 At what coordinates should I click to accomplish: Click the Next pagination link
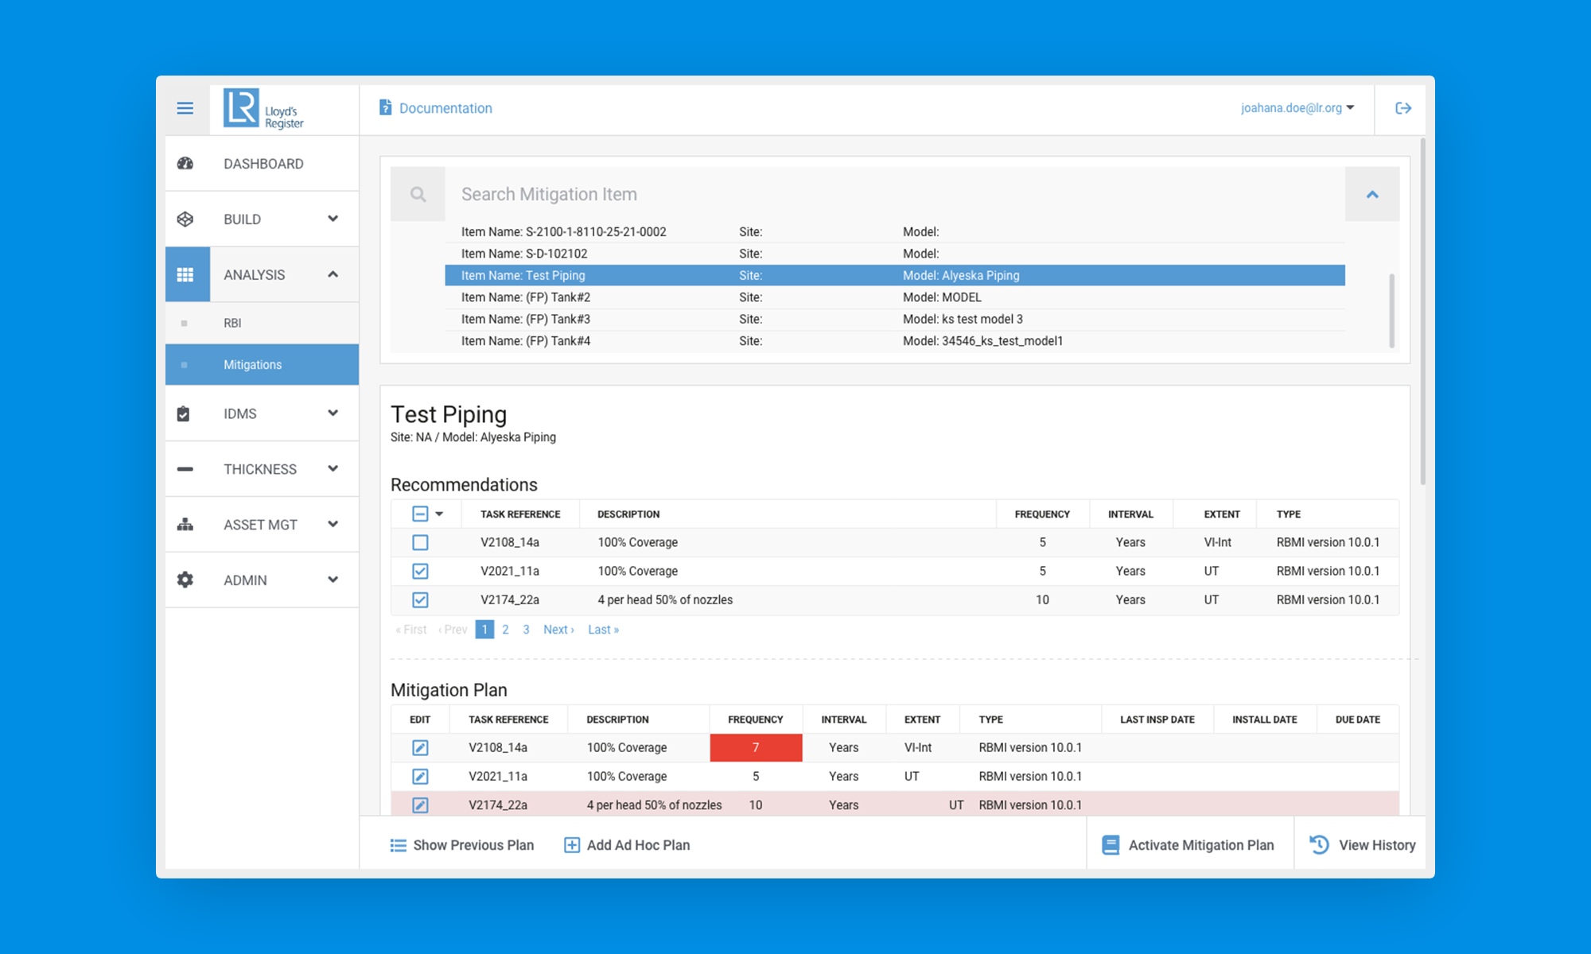tap(558, 630)
